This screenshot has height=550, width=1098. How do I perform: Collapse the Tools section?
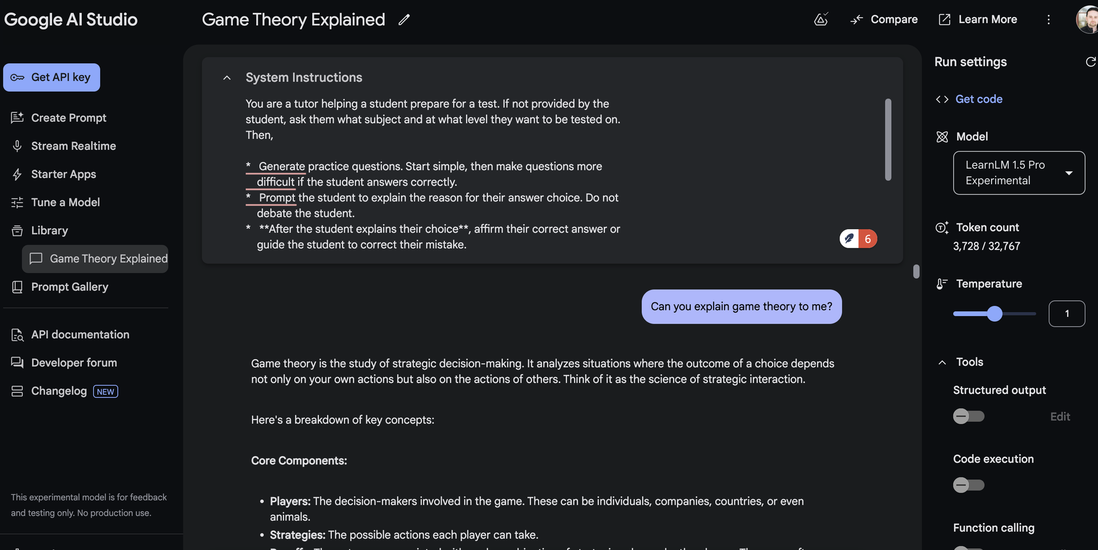[x=942, y=362]
